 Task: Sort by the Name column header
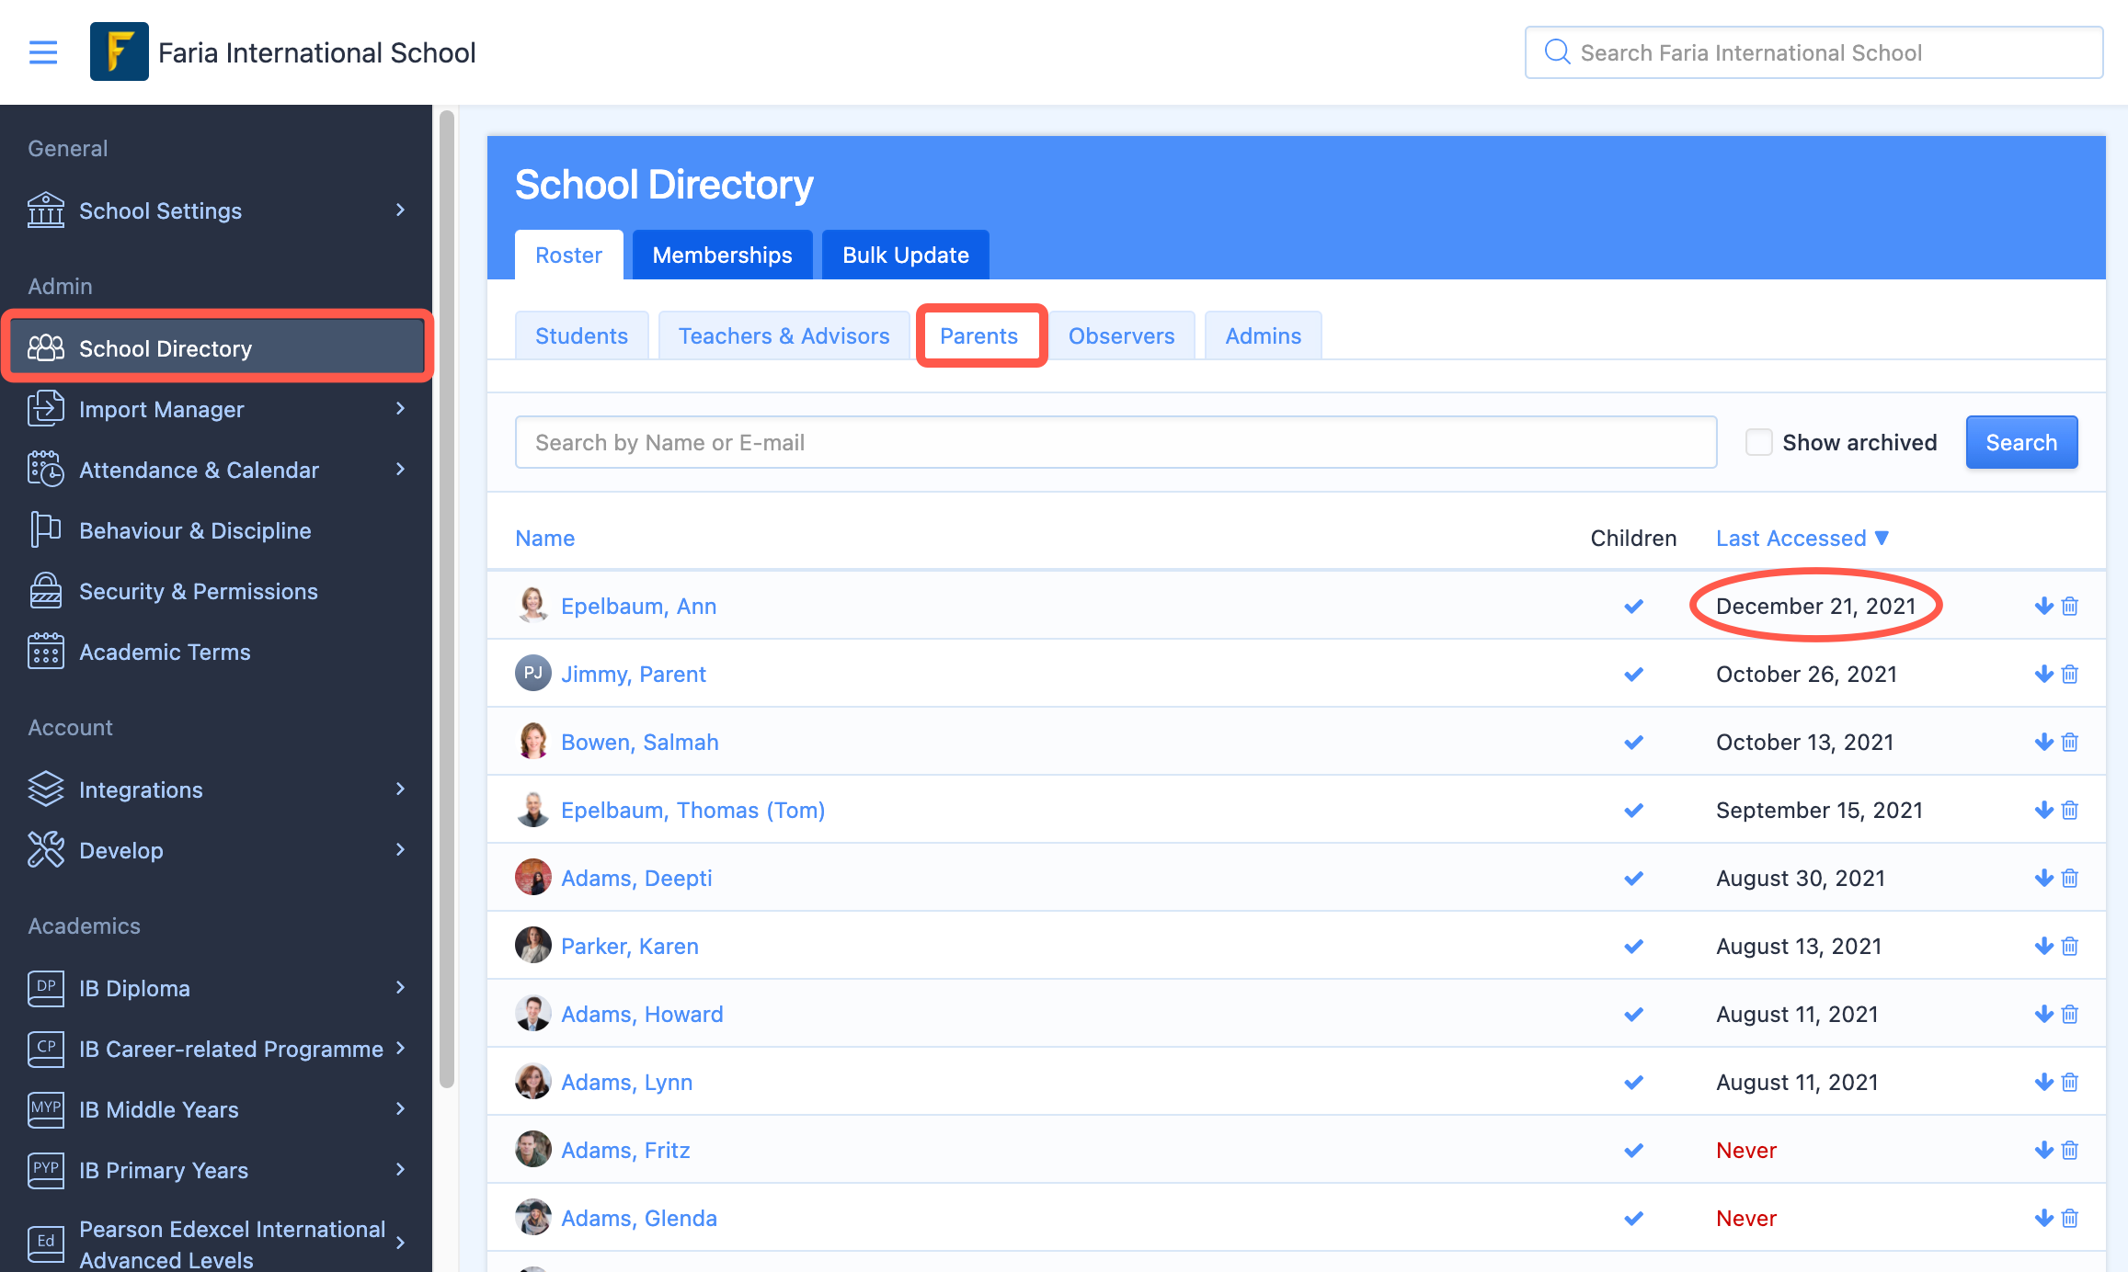point(544,538)
